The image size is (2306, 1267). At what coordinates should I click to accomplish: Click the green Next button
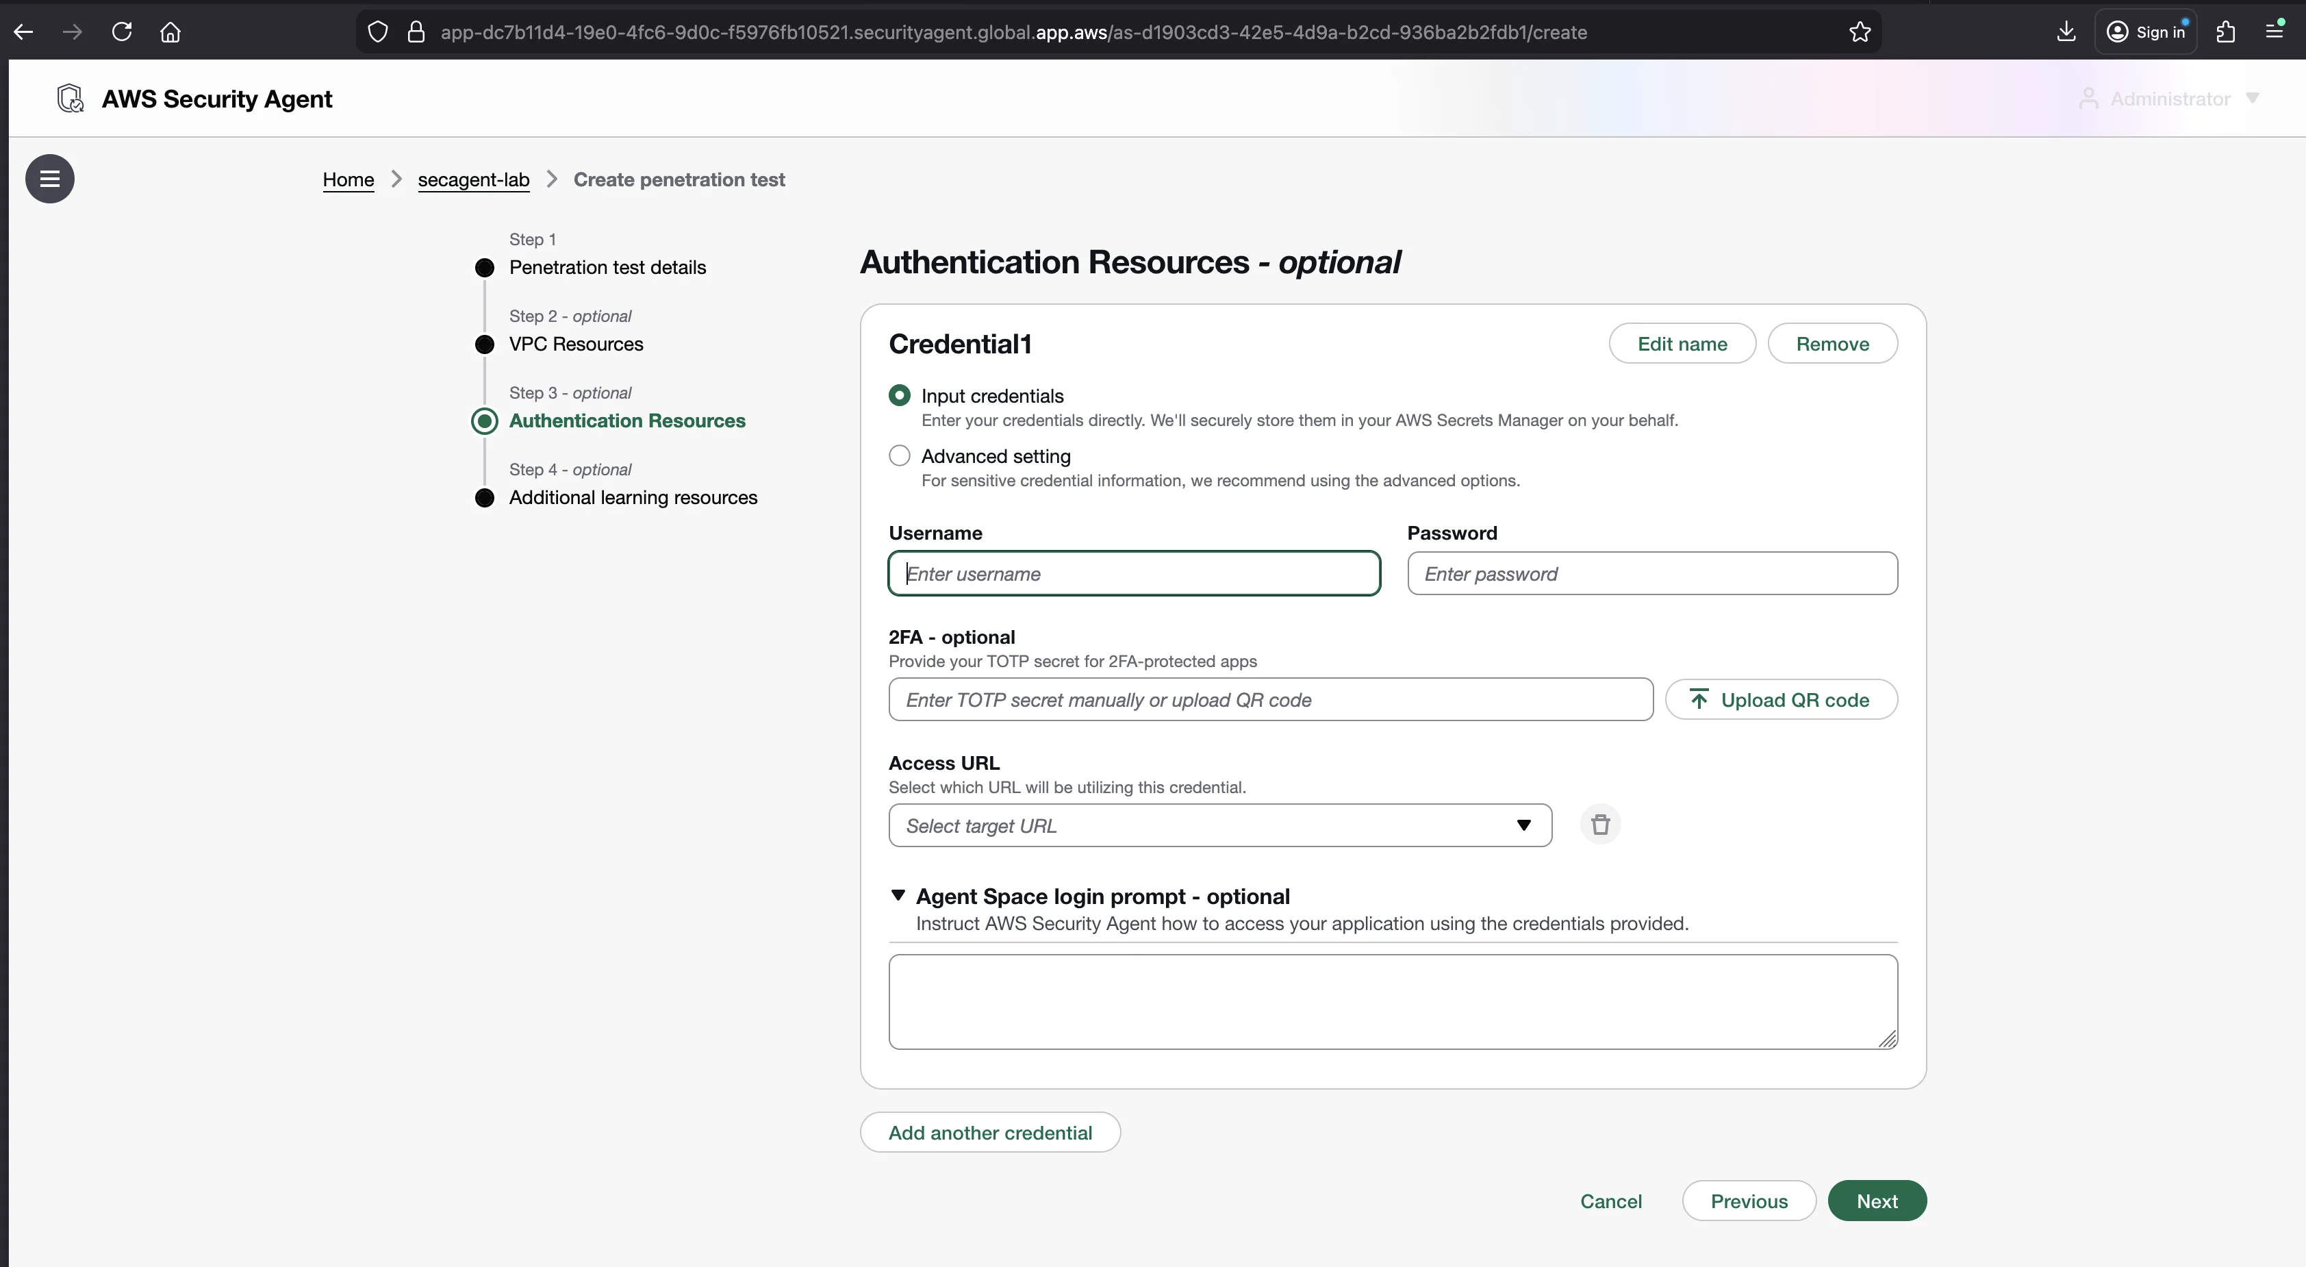pos(1877,1201)
